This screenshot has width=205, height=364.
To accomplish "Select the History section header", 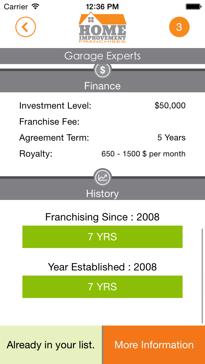I will pyautogui.click(x=102, y=194).
